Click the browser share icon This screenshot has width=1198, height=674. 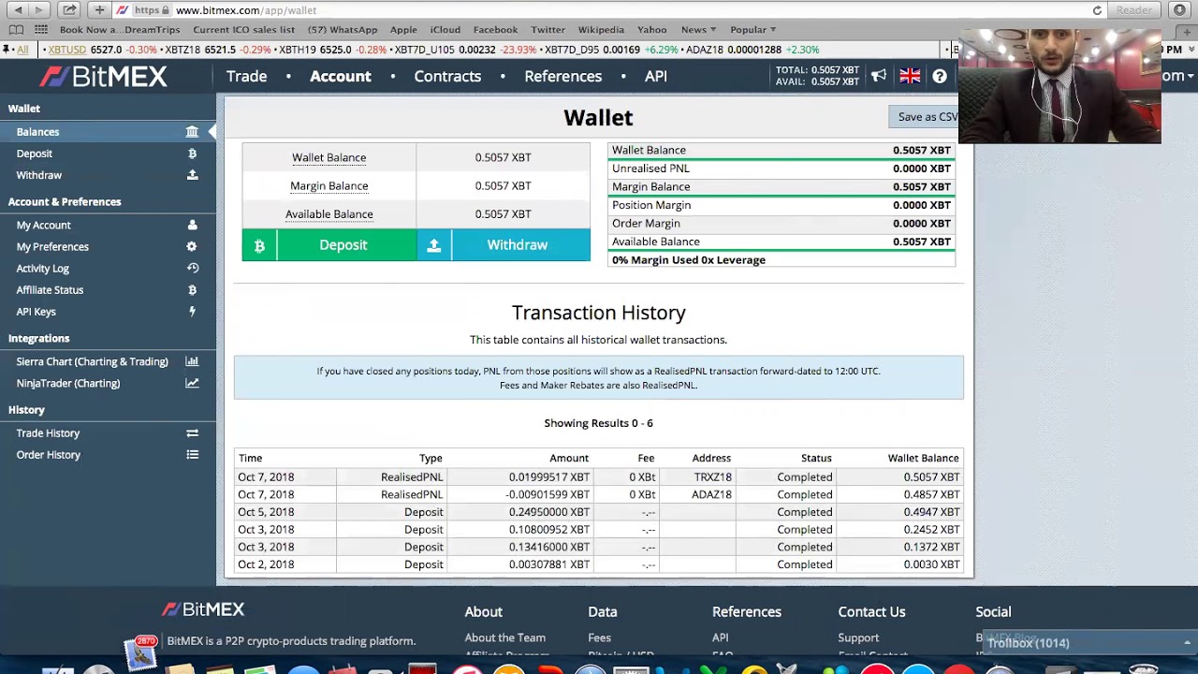pyautogui.click(x=69, y=10)
